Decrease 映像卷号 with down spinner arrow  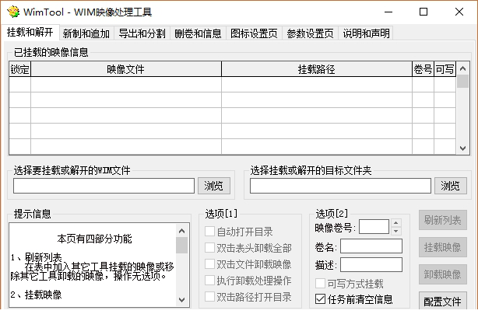pyautogui.click(x=395, y=231)
